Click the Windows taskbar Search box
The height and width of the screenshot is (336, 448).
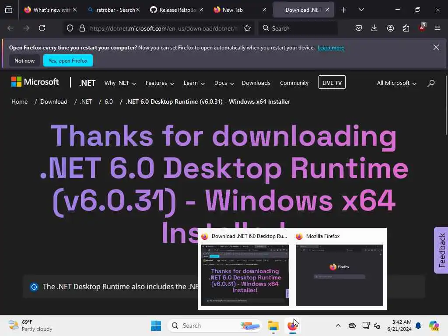(x=214, y=325)
